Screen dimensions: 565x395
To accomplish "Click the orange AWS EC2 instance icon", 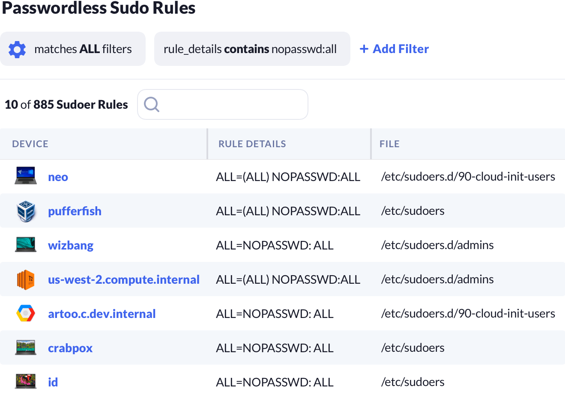I will 26,279.
